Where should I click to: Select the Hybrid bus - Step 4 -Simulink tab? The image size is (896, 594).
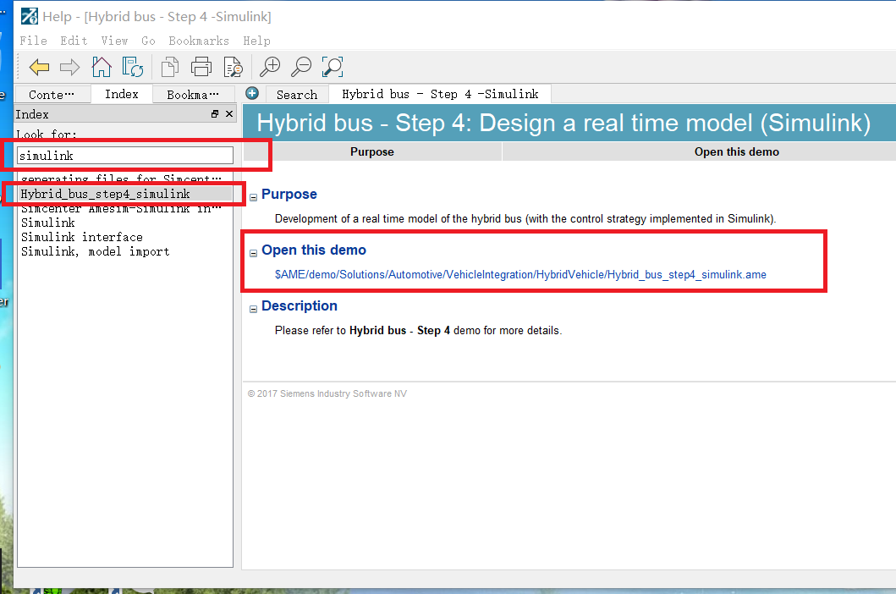pyautogui.click(x=440, y=94)
